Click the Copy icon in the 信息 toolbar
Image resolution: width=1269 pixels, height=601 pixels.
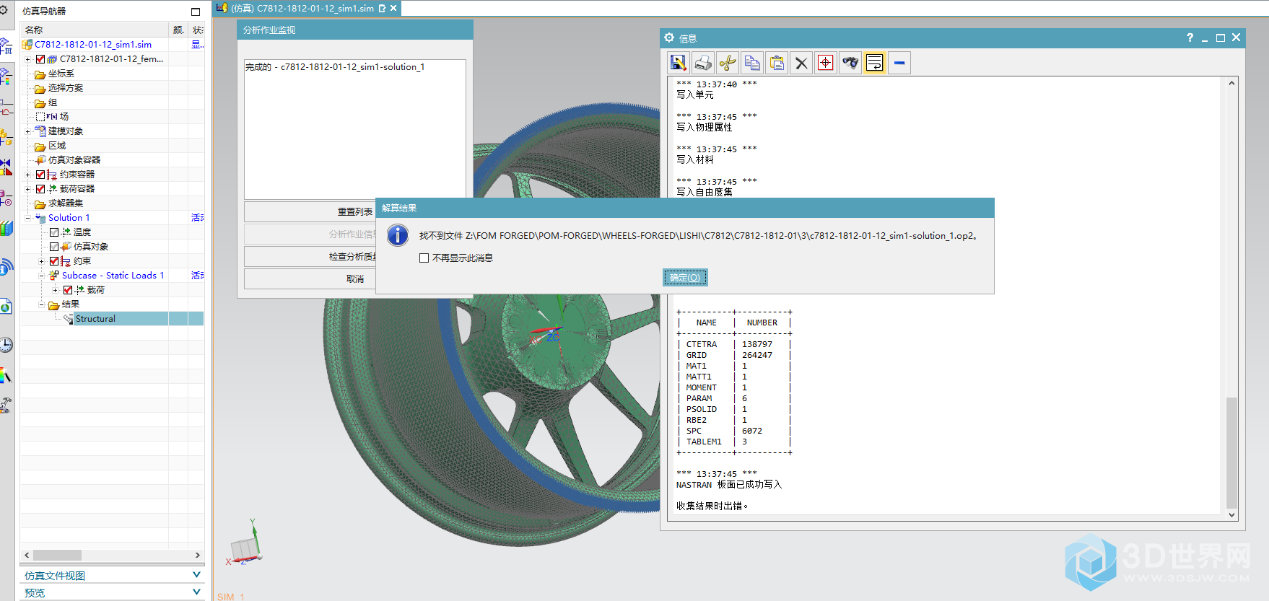click(752, 63)
